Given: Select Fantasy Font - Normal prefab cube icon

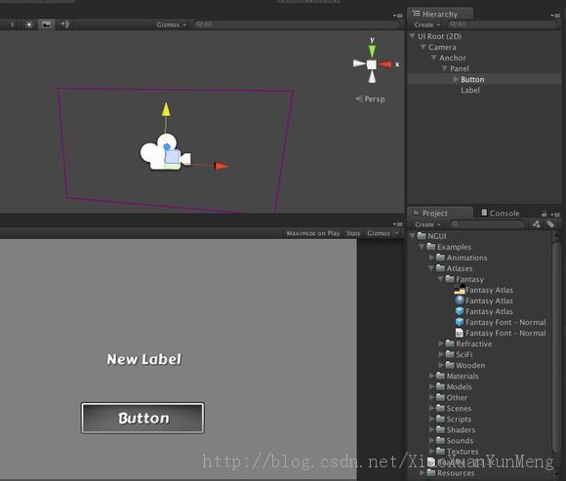Looking at the screenshot, I should pyautogui.click(x=460, y=322).
